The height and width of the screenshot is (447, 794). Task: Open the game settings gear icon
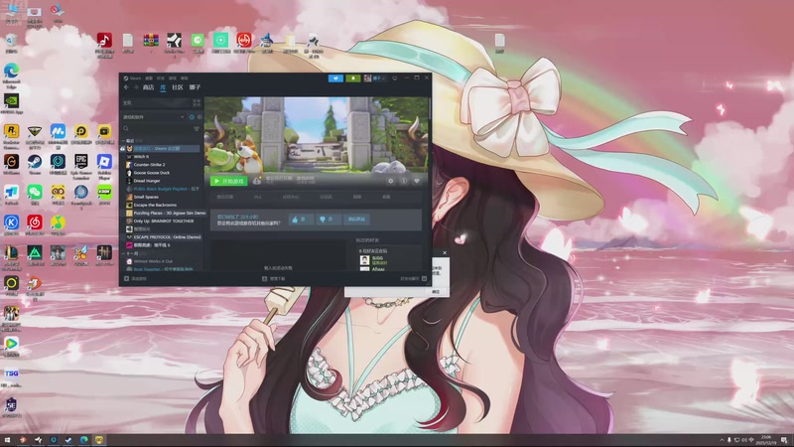[390, 181]
